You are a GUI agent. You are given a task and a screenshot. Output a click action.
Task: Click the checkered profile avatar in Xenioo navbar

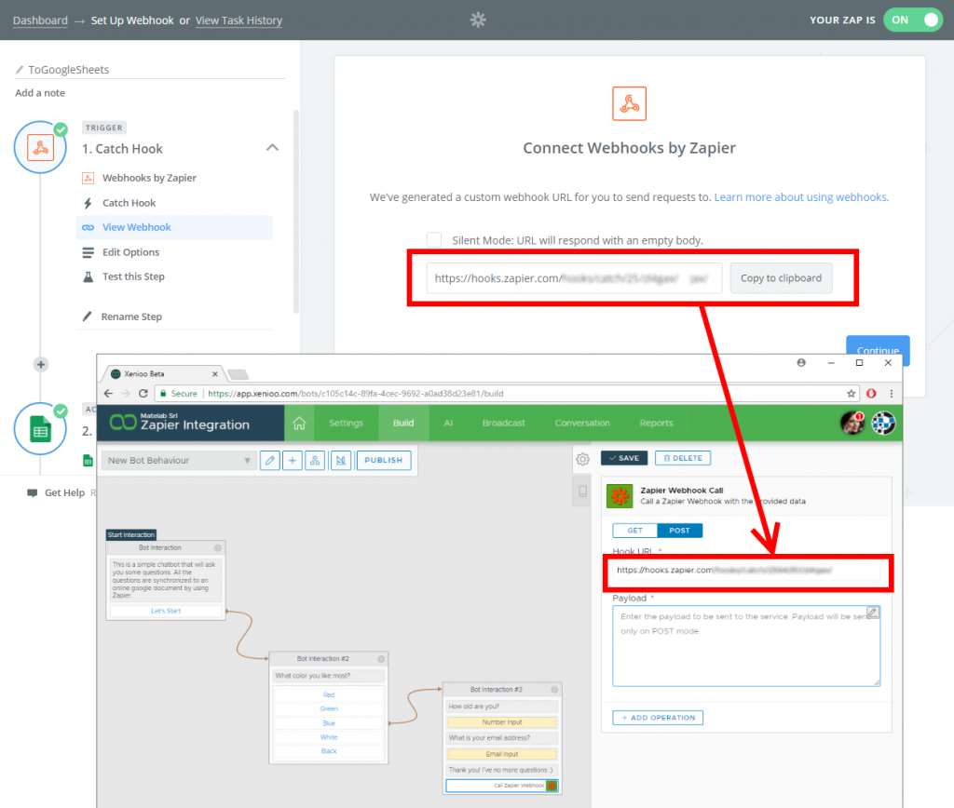(883, 424)
